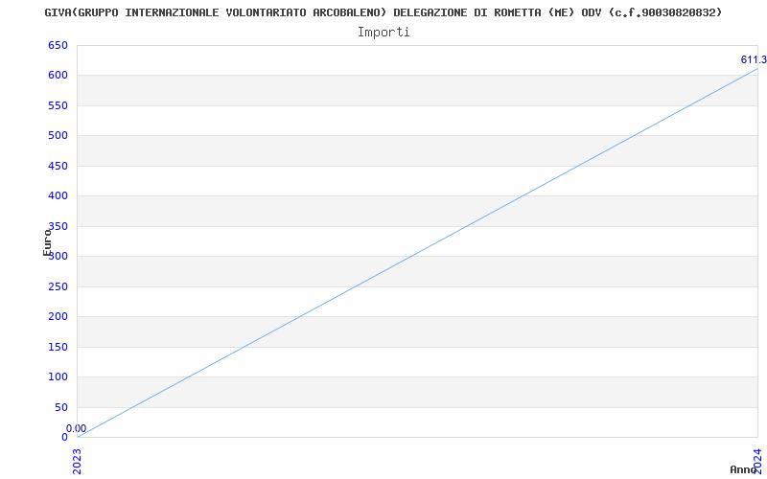
Task: Select the 550 y-axis tick label
Action: click(58, 105)
